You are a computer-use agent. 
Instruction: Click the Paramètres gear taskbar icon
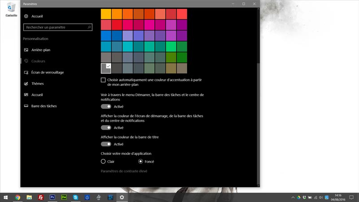pos(122,197)
